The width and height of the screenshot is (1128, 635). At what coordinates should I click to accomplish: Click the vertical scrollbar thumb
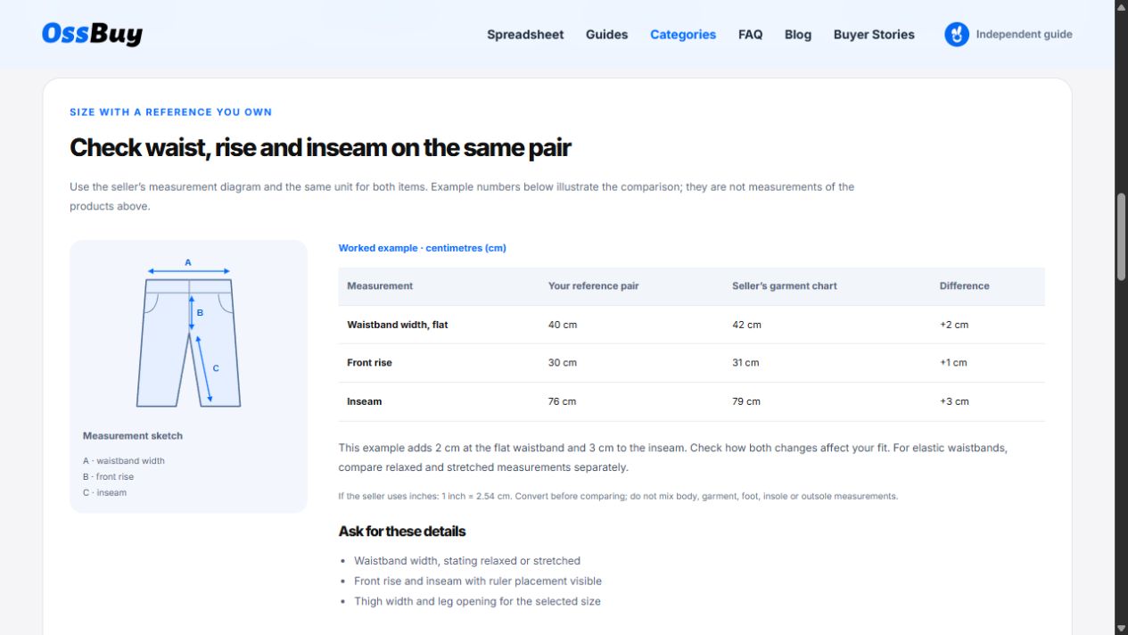[x=1122, y=237]
